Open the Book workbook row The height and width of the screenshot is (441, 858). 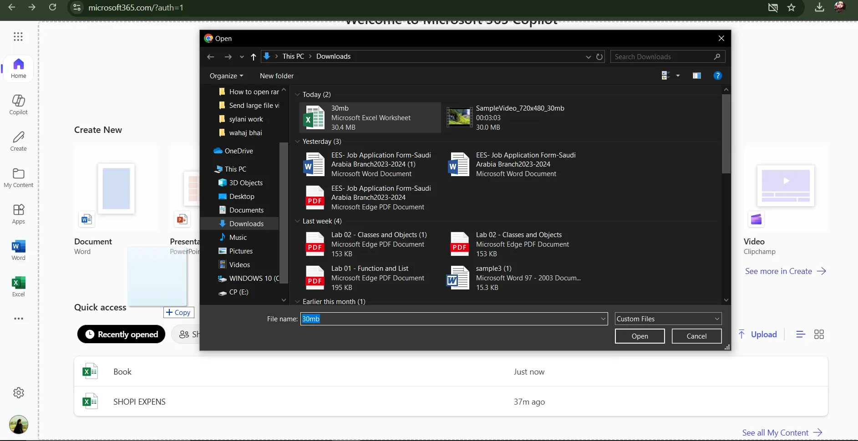click(451, 371)
